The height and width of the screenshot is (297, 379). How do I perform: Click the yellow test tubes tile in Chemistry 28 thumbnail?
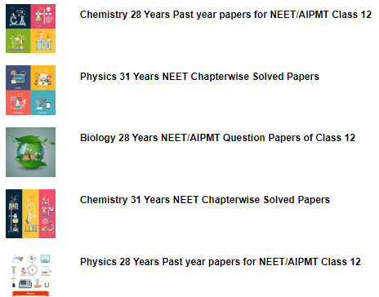(43, 41)
